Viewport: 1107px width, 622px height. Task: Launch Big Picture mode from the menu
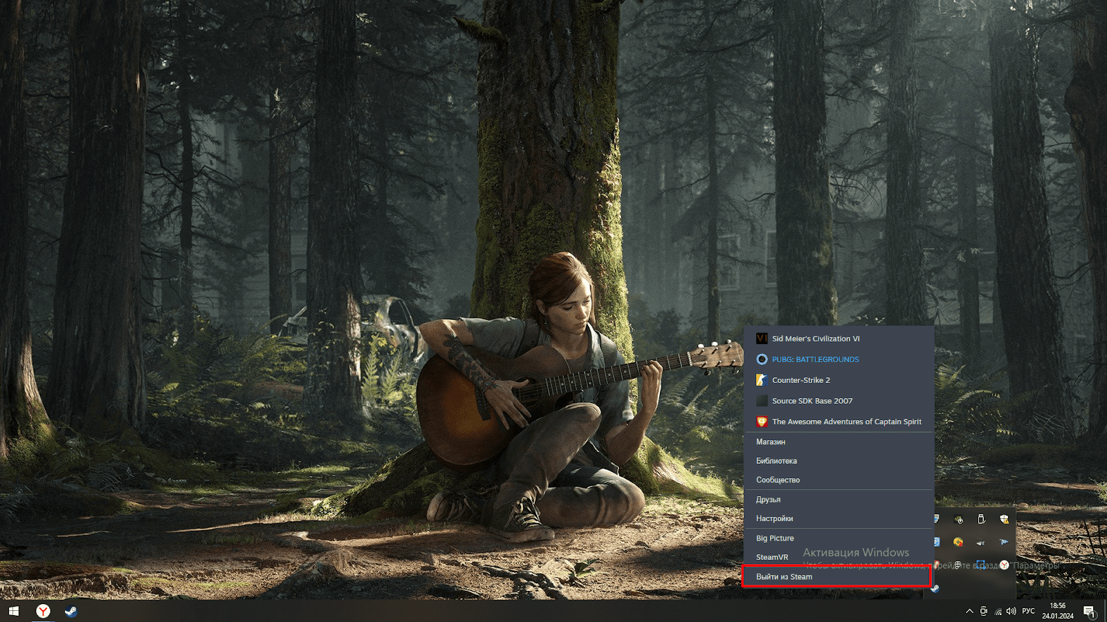coord(839,538)
